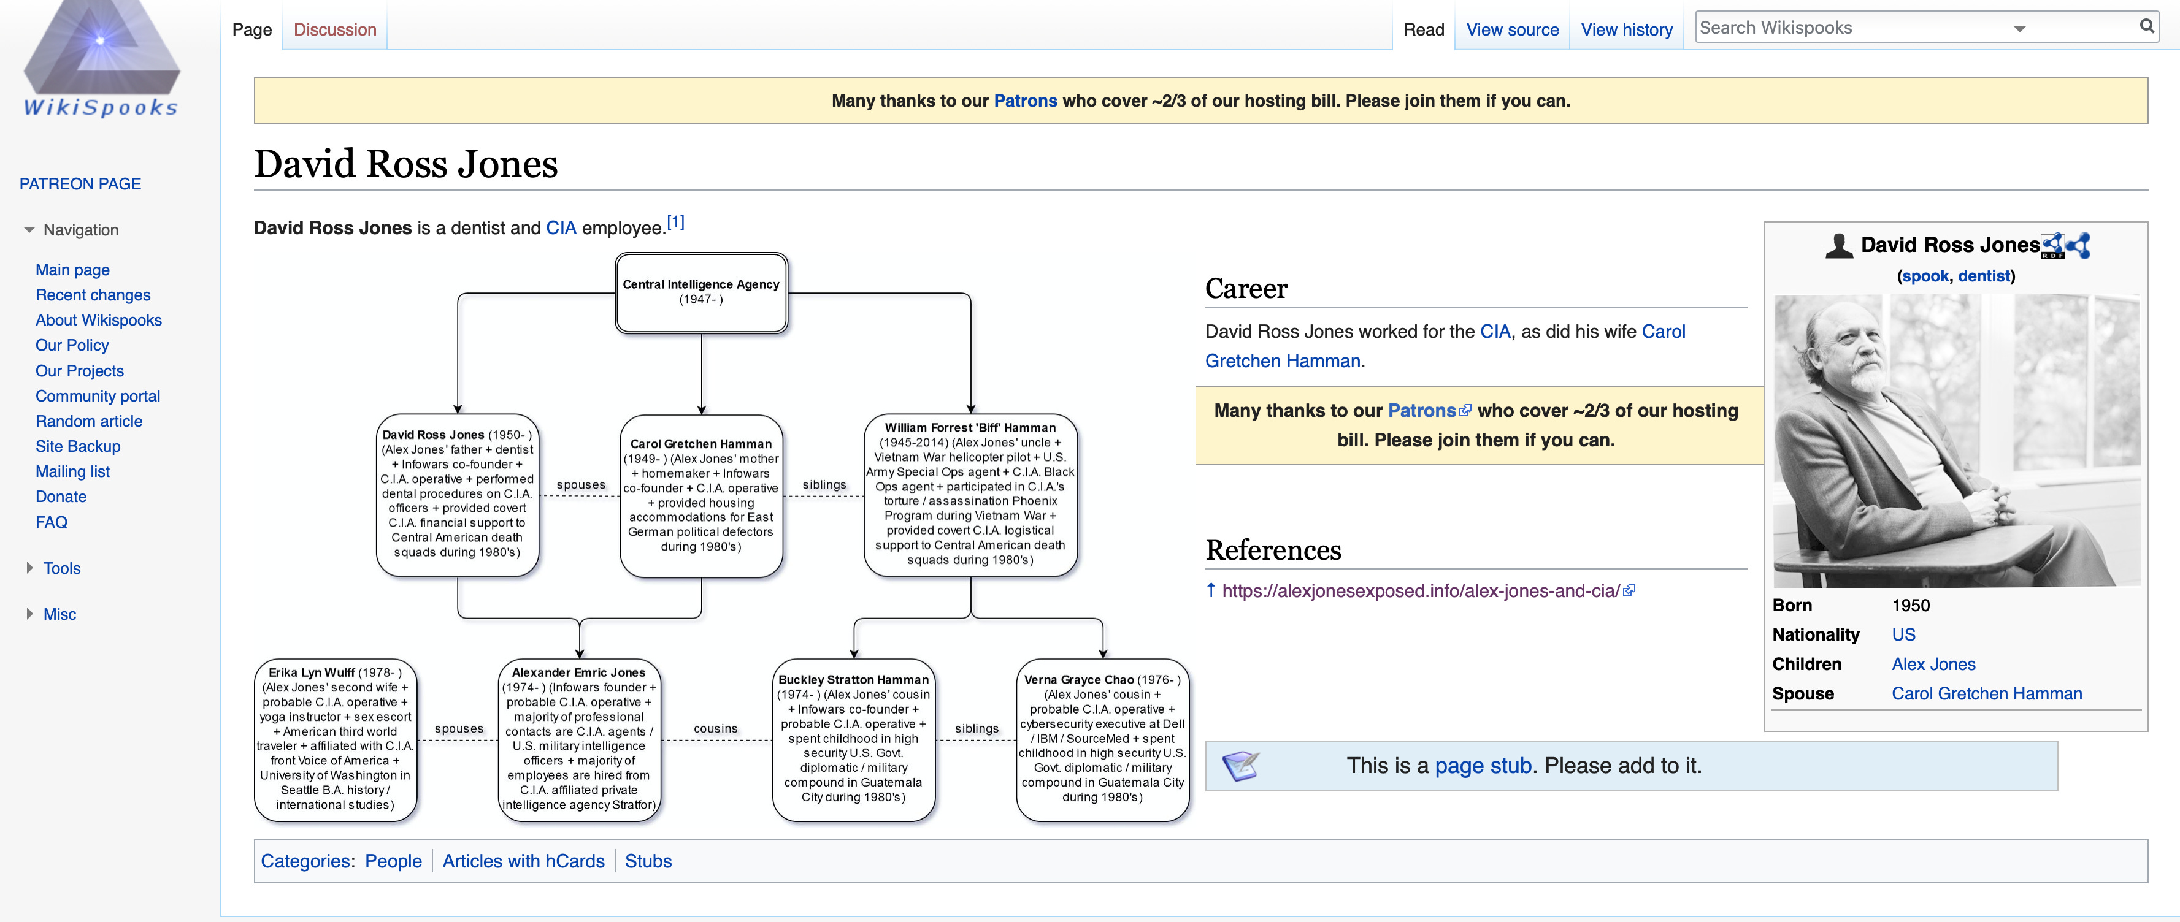The height and width of the screenshot is (922, 2180).
Task: Open Our Policy link
Action: [x=72, y=345]
